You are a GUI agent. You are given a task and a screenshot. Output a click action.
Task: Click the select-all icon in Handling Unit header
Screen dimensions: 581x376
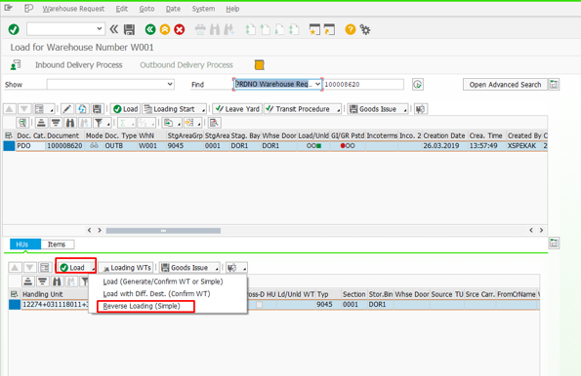pyautogui.click(x=14, y=294)
